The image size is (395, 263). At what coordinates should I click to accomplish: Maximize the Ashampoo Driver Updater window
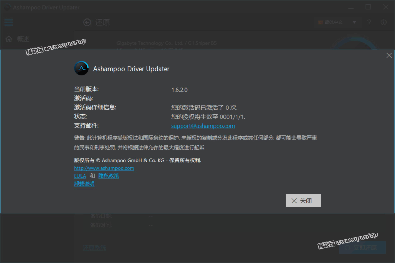click(368, 7)
